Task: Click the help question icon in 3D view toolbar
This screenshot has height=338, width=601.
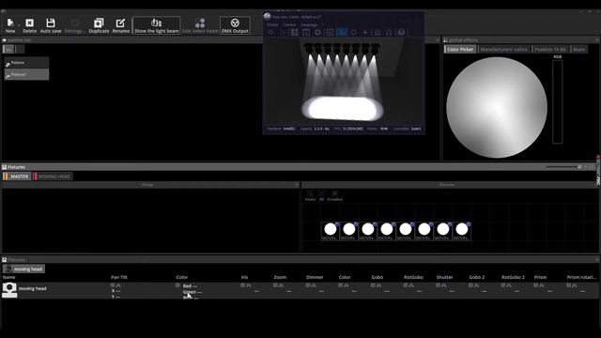Action: (401, 33)
